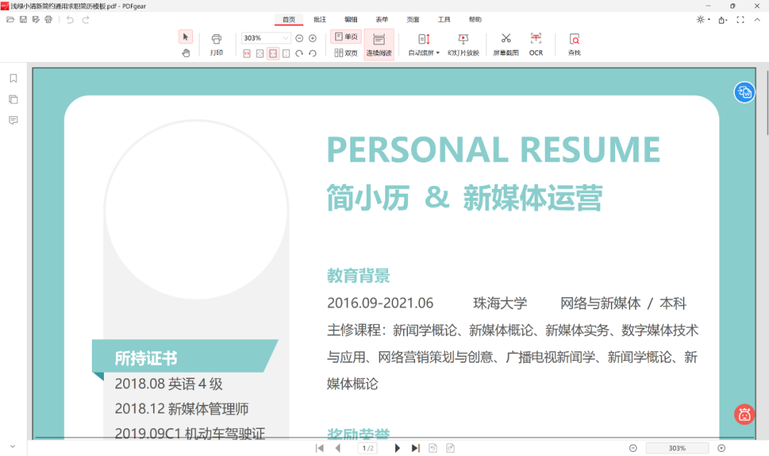Click the previous view icon in the bottom bar
769x456 pixels.
point(433,448)
